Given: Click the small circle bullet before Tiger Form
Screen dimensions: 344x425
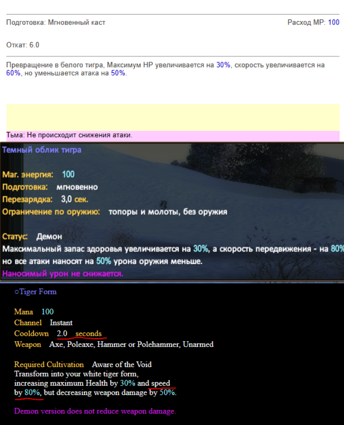Looking at the screenshot, I should pos(16,292).
